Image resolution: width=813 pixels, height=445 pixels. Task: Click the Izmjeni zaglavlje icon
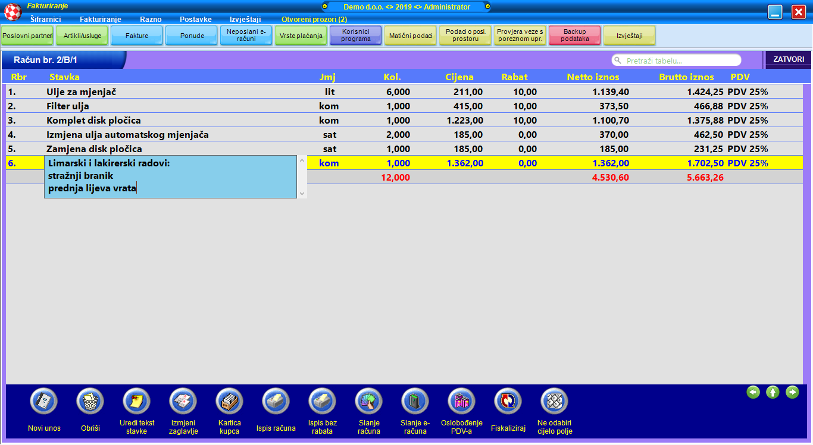coord(183,402)
